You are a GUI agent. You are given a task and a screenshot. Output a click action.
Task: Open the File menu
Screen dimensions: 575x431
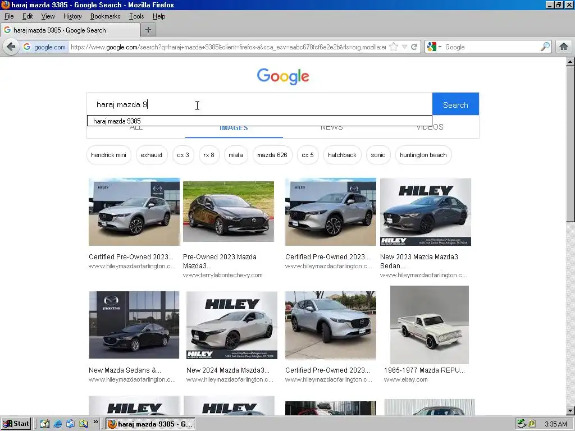tap(9, 16)
